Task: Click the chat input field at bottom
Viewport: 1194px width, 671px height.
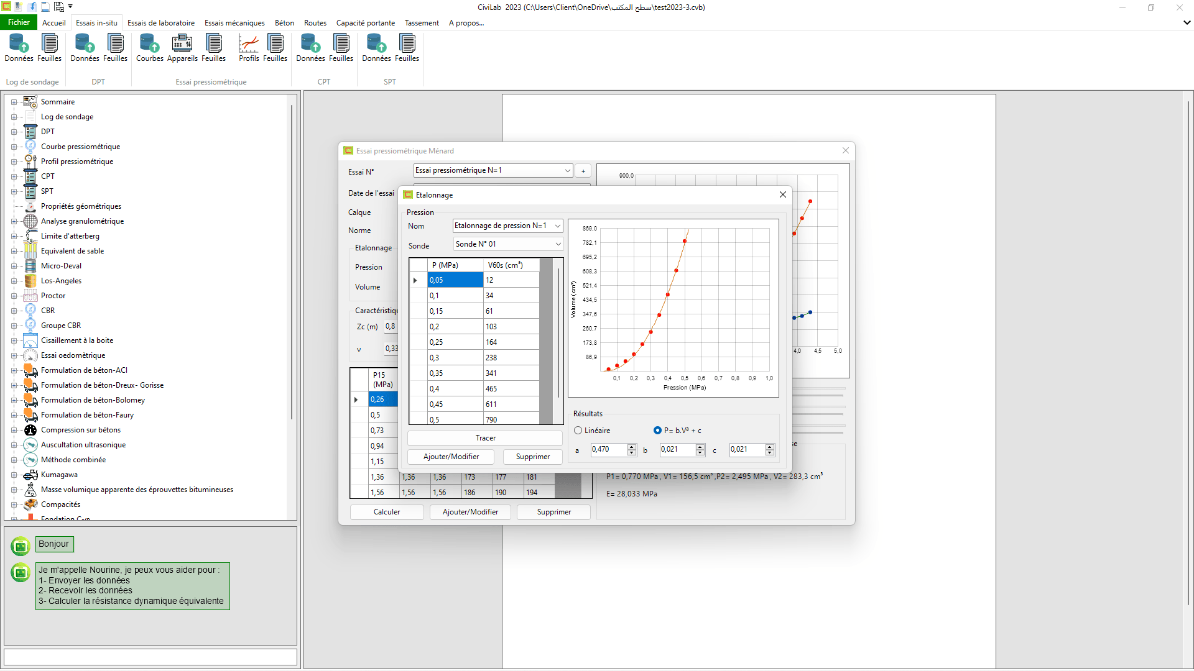Action: point(150,657)
